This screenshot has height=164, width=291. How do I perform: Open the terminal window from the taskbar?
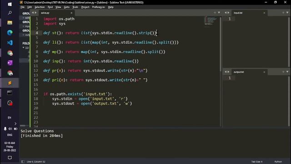click(x=10, y=93)
